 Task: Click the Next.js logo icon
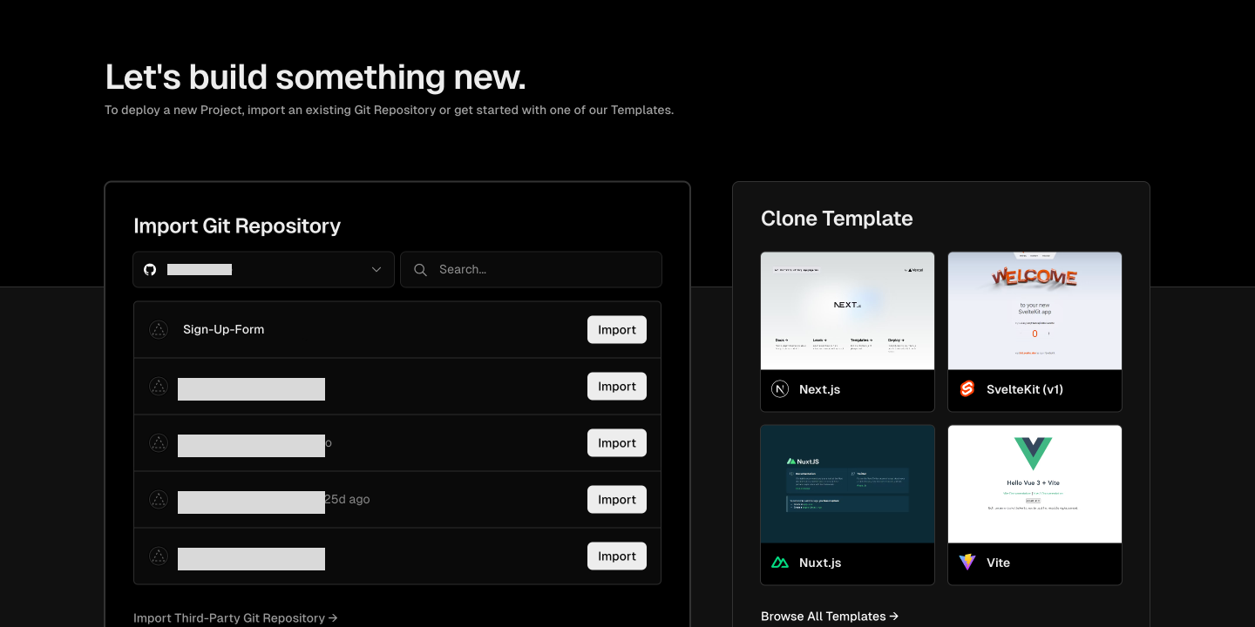pos(780,389)
